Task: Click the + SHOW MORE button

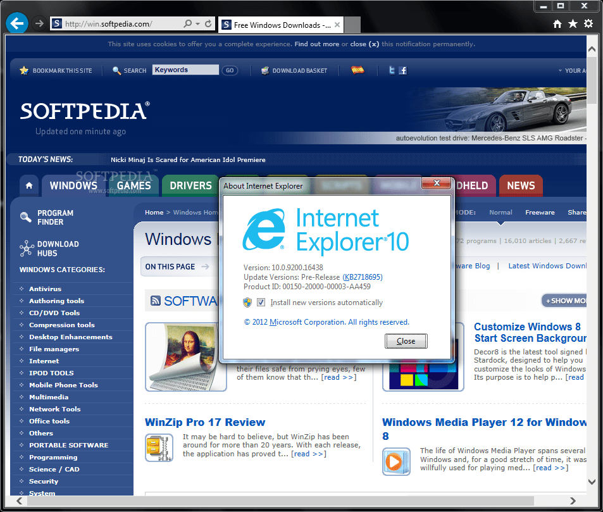Action: pyautogui.click(x=564, y=301)
